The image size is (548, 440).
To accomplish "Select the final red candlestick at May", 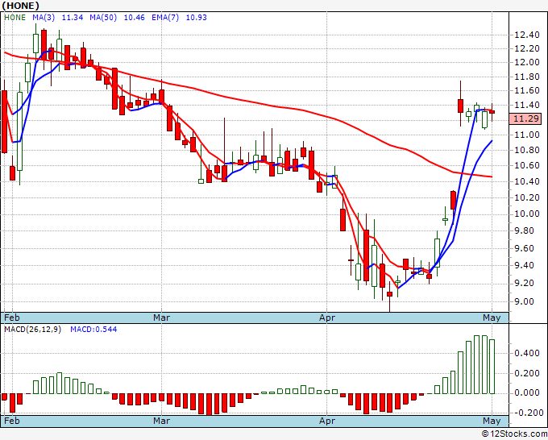I will pos(492,112).
